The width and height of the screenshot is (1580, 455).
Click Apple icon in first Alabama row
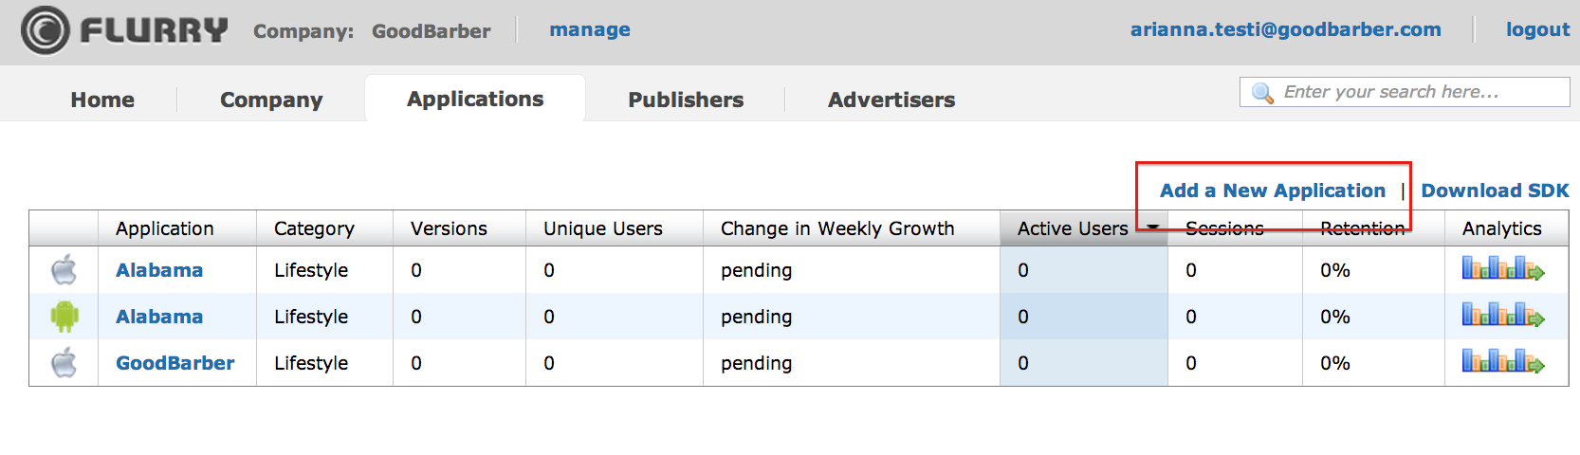[64, 269]
